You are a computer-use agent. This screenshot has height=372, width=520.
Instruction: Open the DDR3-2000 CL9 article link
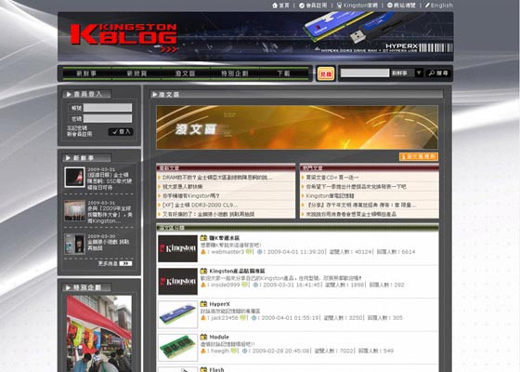[200, 205]
